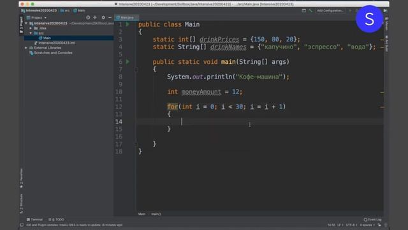The height and width of the screenshot is (230, 408).
Task: Toggle fold marker at line 17
Action: pos(136,144)
